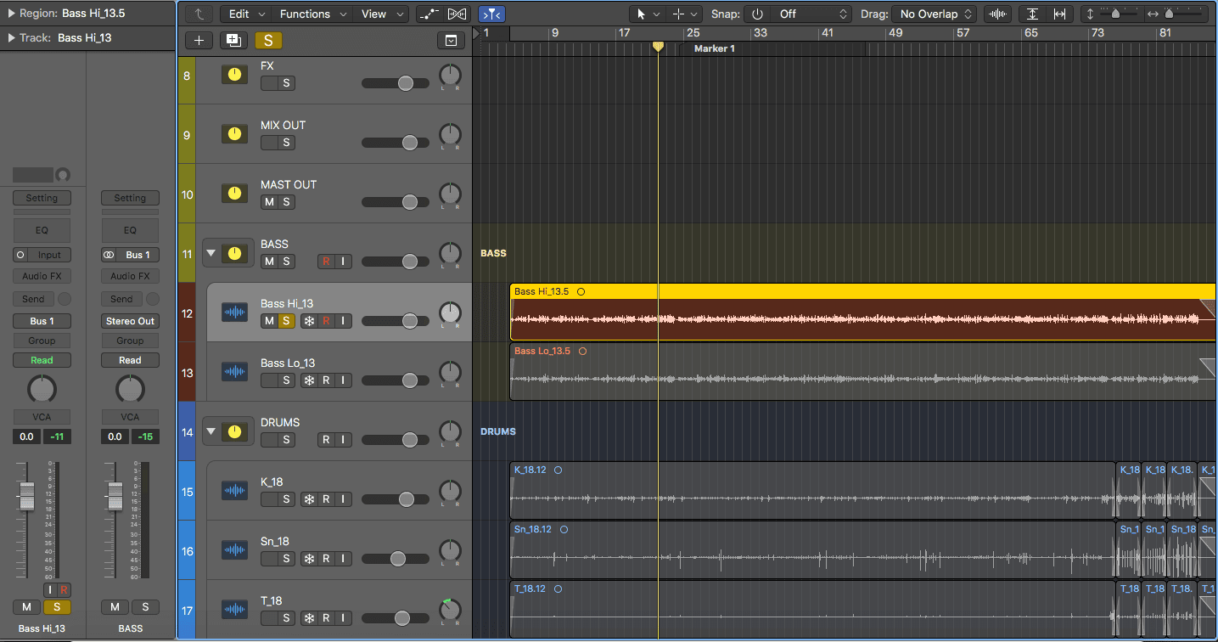This screenshot has width=1218, height=642.
Task: Toggle the Catch playhead button
Action: pyautogui.click(x=491, y=14)
